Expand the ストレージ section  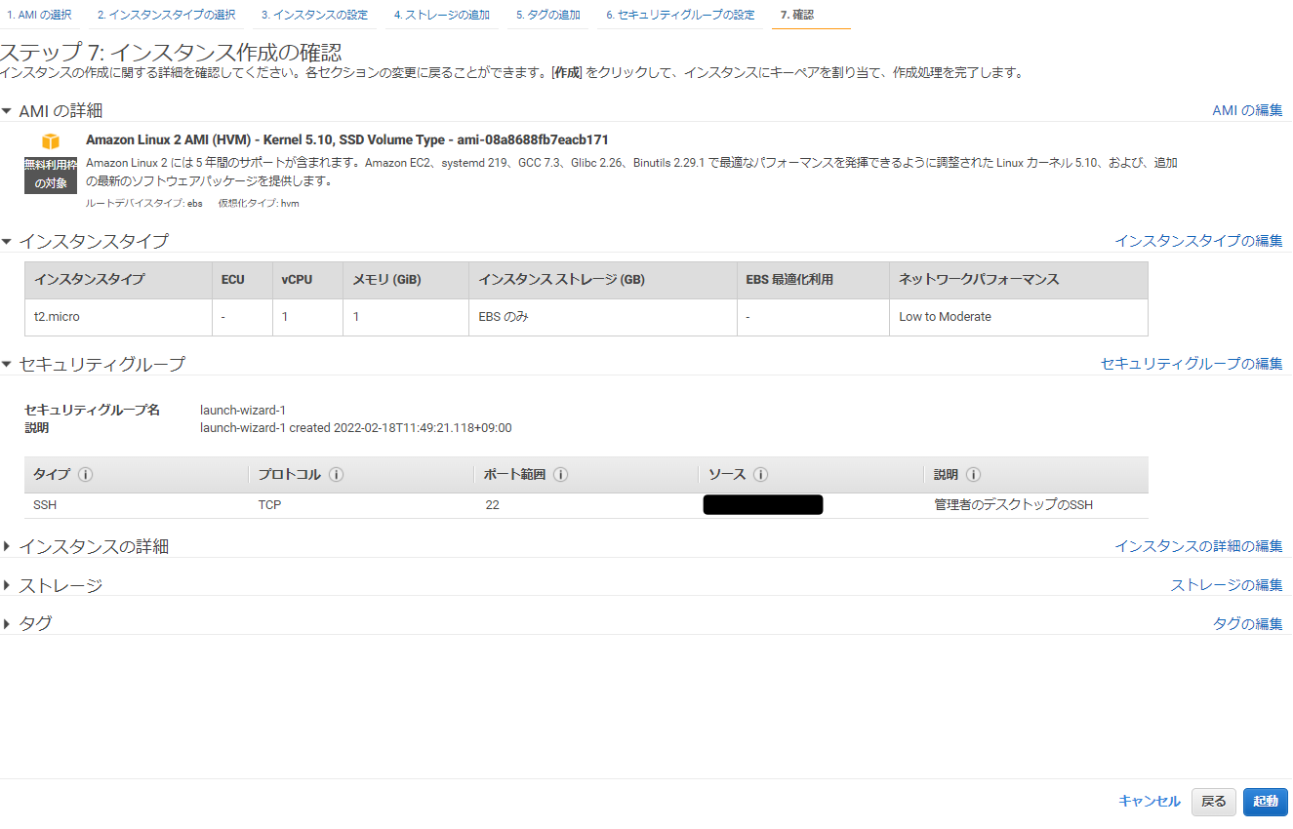coord(7,585)
